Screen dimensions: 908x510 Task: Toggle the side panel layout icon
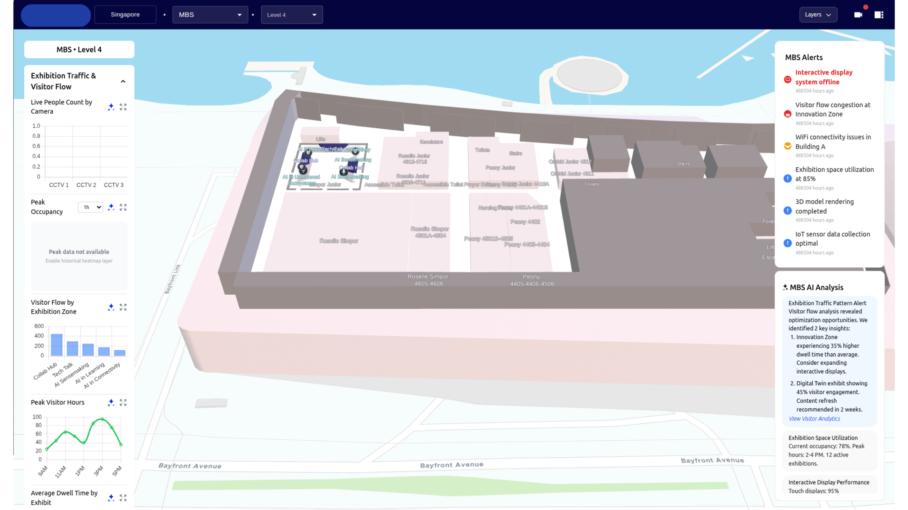879,15
